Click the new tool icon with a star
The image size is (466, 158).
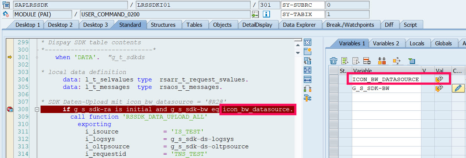[x=307, y=51]
